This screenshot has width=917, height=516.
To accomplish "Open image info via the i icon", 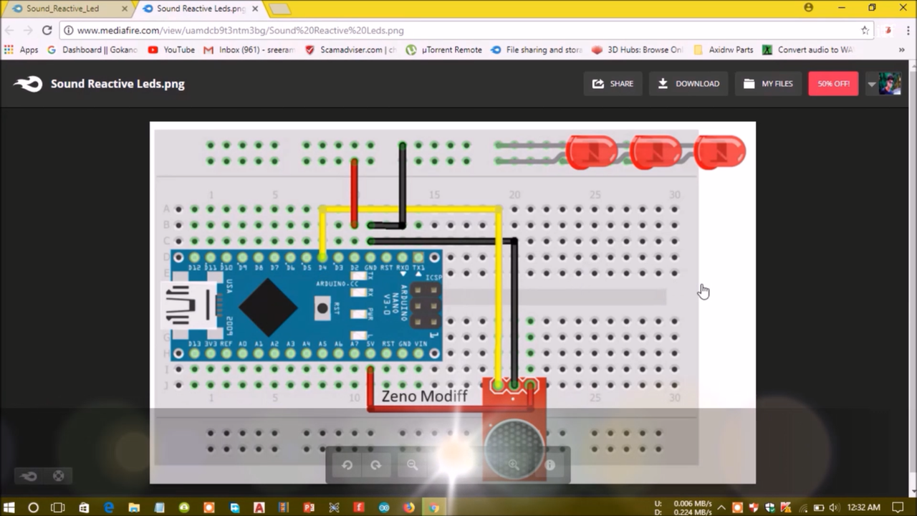I will tap(549, 465).
